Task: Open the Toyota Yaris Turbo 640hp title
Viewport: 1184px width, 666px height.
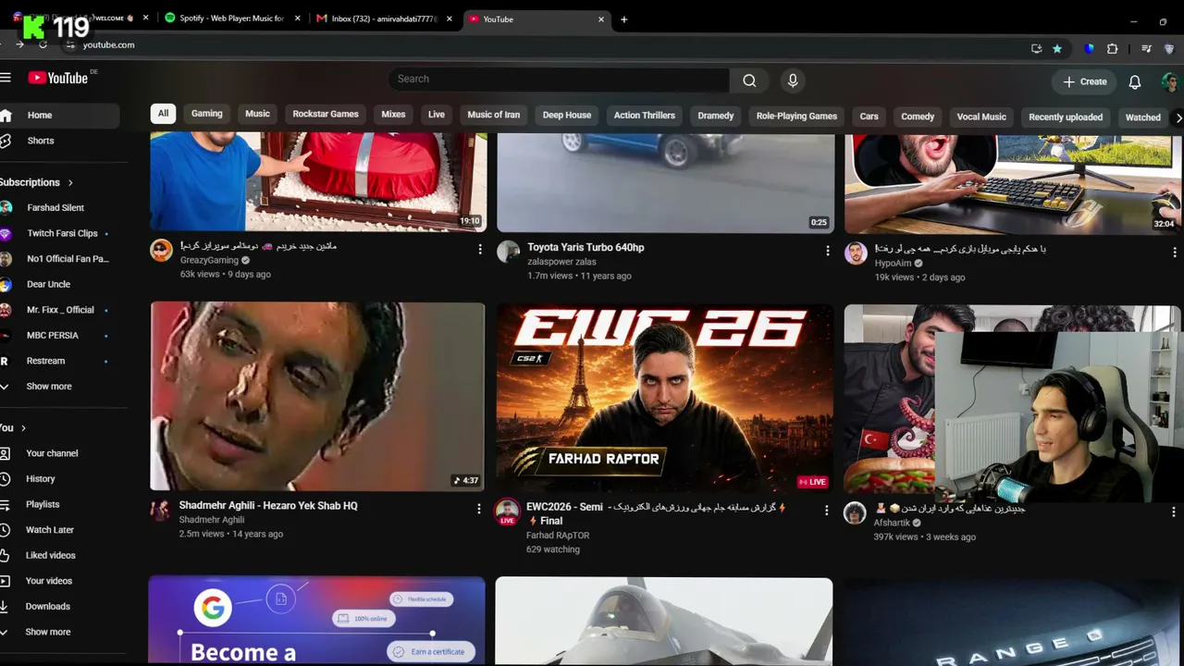Action: [x=586, y=248]
